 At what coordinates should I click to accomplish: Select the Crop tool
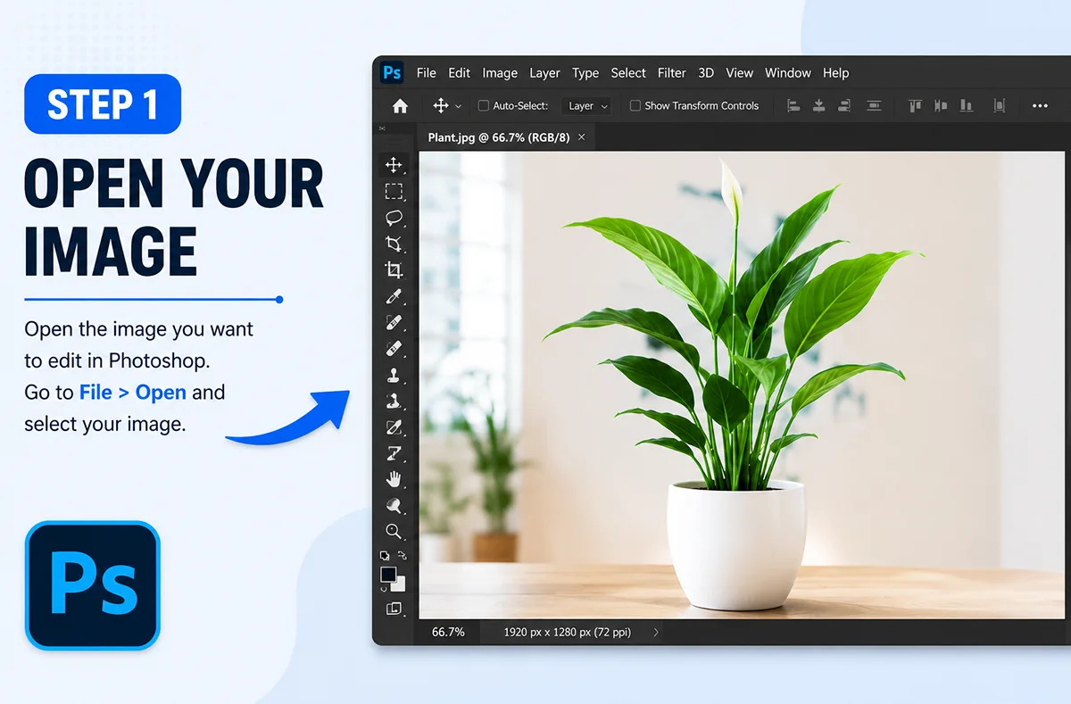coord(393,269)
